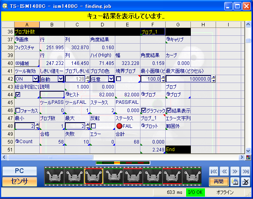Image resolution: width=253 pixels, height=199 pixels.
Task: Toggle the 結果表示 checkbox
Action: (169, 110)
